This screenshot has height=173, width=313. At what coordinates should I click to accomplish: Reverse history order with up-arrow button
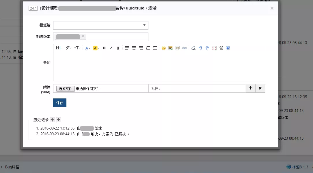click(x=52, y=120)
